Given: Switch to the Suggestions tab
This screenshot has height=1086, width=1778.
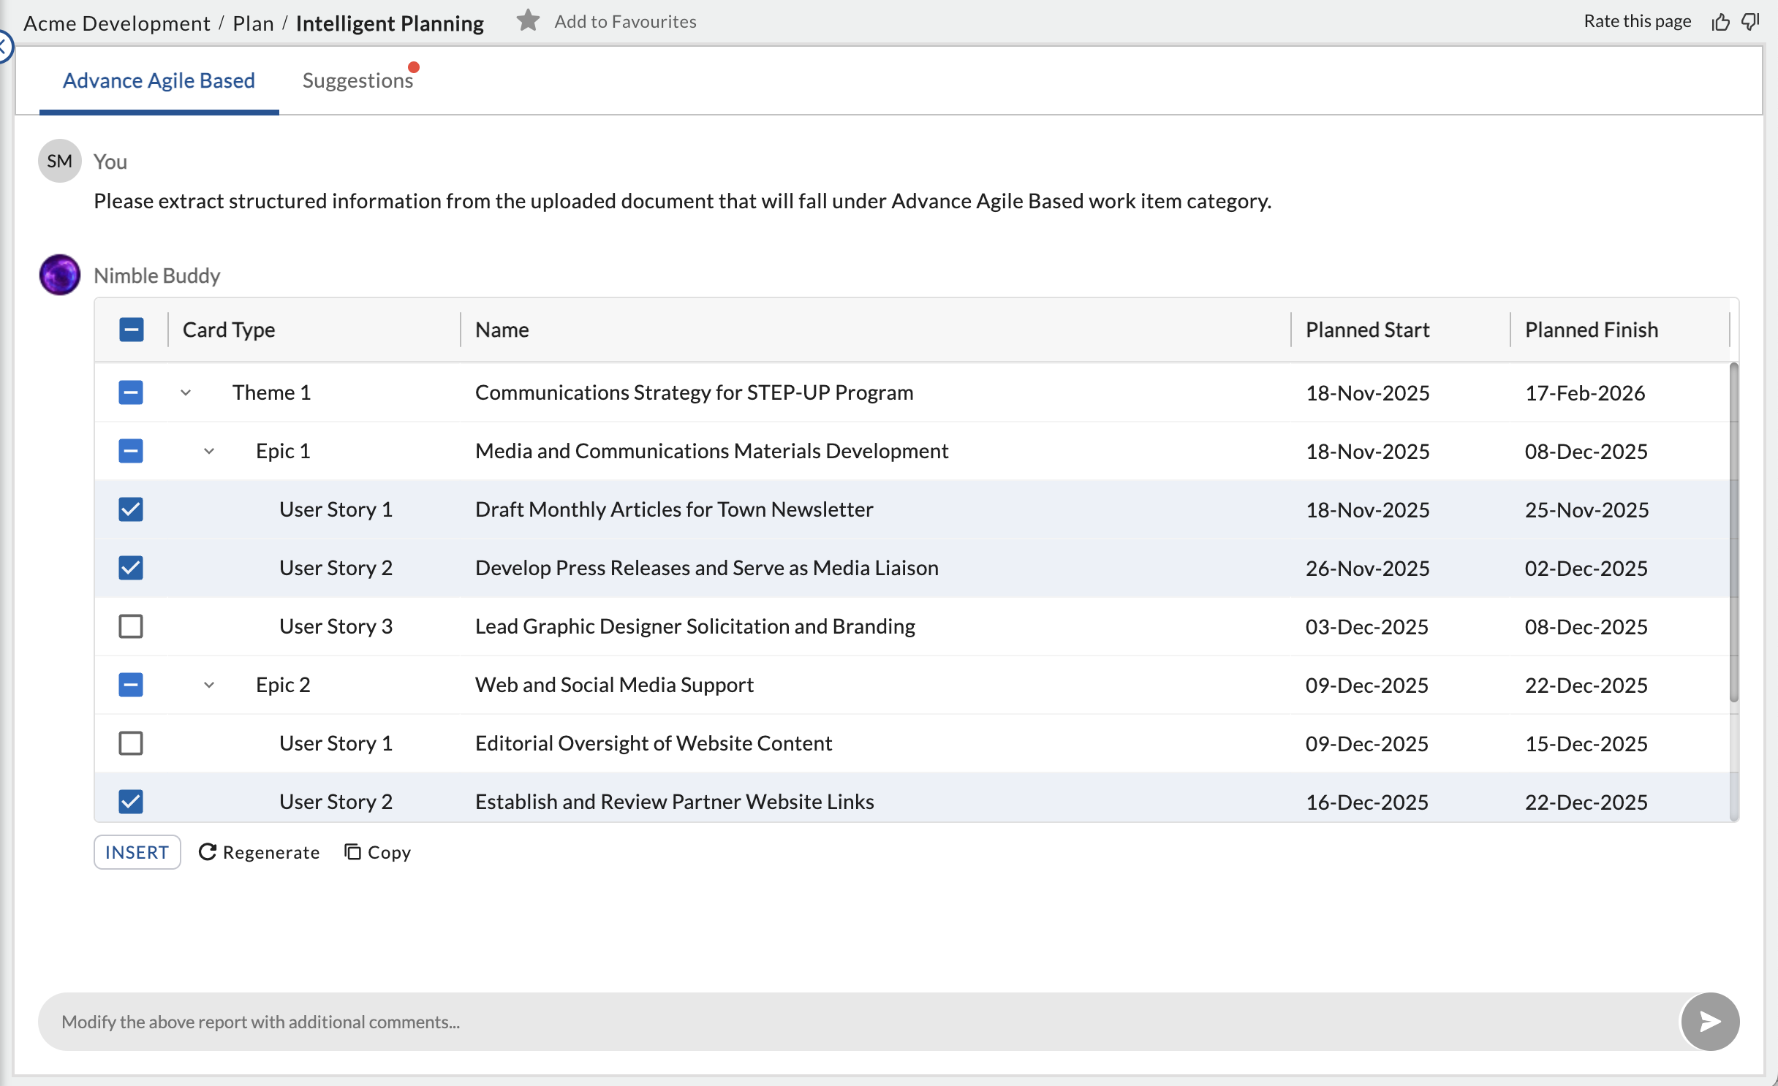Looking at the screenshot, I should click(358, 80).
